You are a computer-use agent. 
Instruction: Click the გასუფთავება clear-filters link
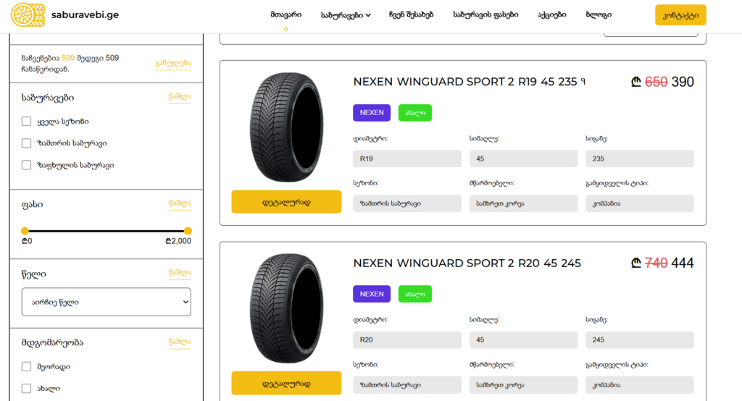point(173,63)
